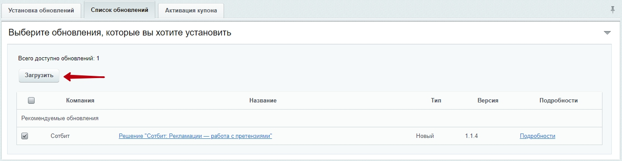
Task: Select the Рекомендуемые обновления group row
Action: pos(309,118)
